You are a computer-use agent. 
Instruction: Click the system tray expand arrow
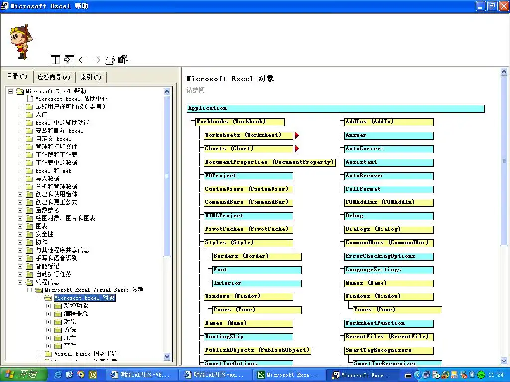tap(418, 375)
